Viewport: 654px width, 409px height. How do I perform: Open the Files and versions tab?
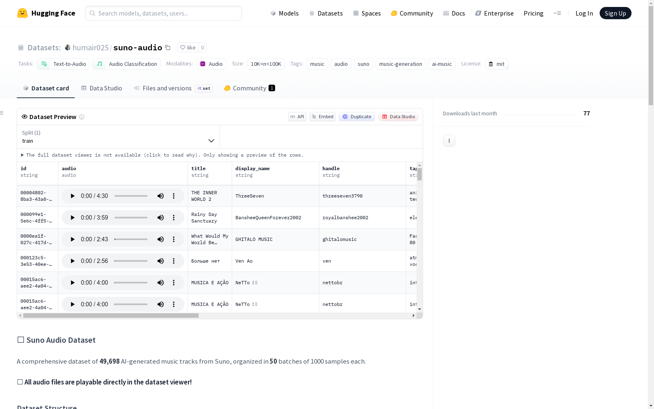(173, 88)
